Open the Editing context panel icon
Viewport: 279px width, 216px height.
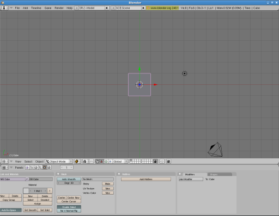[x=45, y=168]
